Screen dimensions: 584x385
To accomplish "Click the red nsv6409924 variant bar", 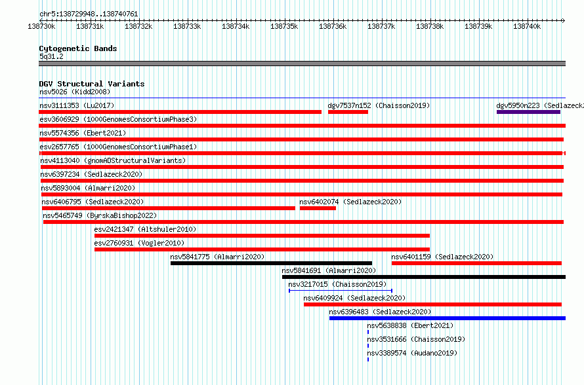I will [x=432, y=304].
